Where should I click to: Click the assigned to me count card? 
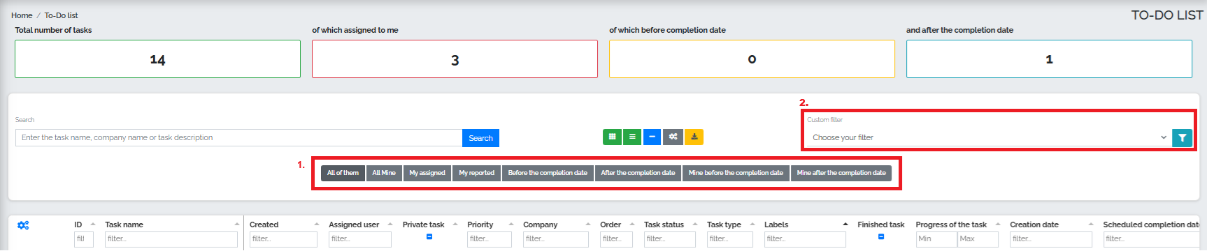(x=455, y=59)
